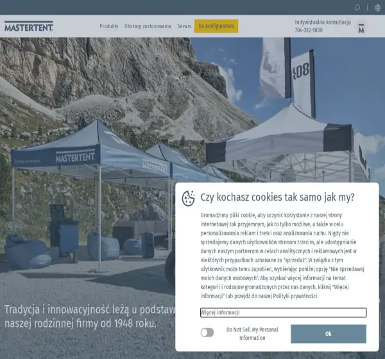Open the Produkty menu
Screen dimensions: 385x359
pyautogui.click(x=109, y=26)
